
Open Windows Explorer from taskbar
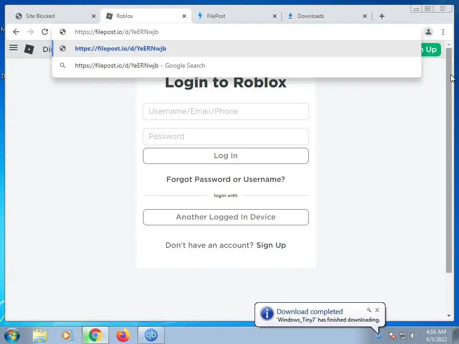40,335
